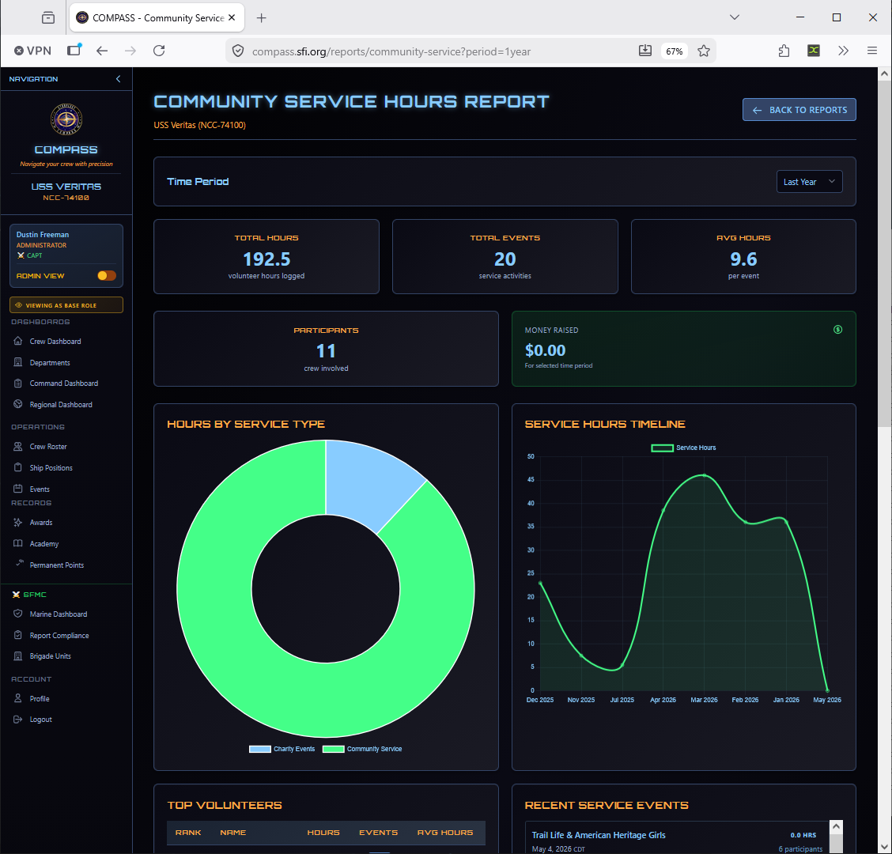The width and height of the screenshot is (892, 854).
Task: Reload the page with the refresh icon
Action: click(x=159, y=51)
